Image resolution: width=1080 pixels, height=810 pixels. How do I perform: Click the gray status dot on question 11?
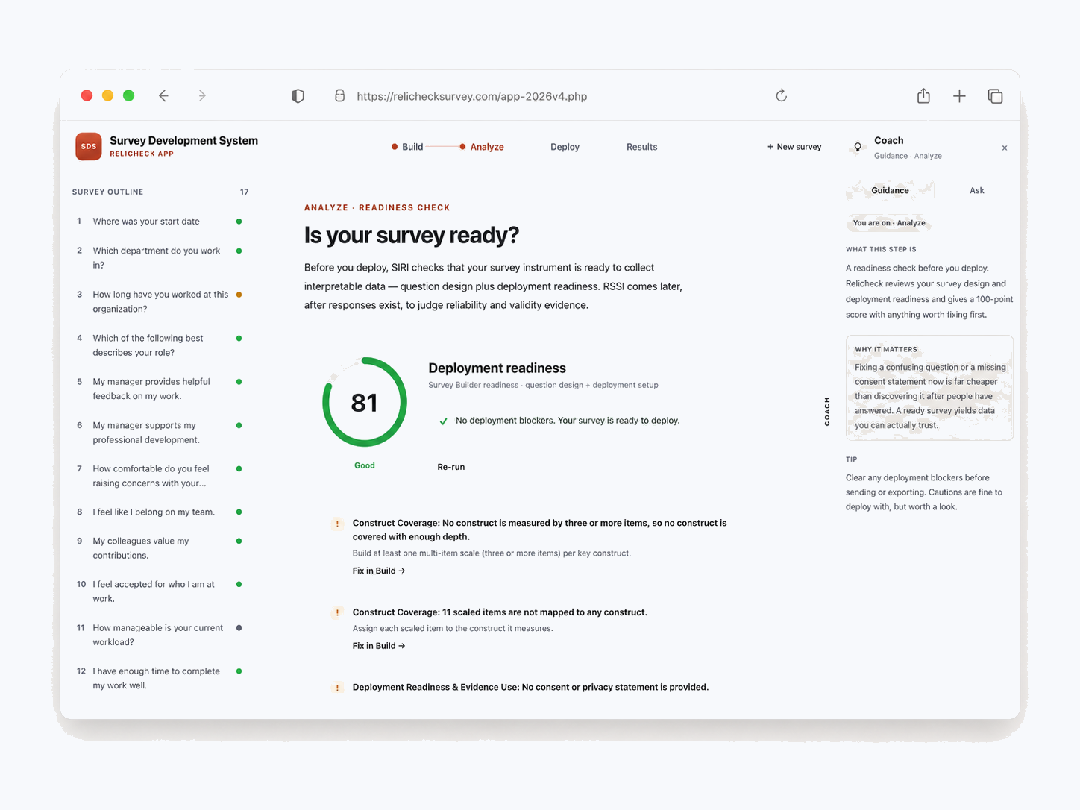(239, 628)
